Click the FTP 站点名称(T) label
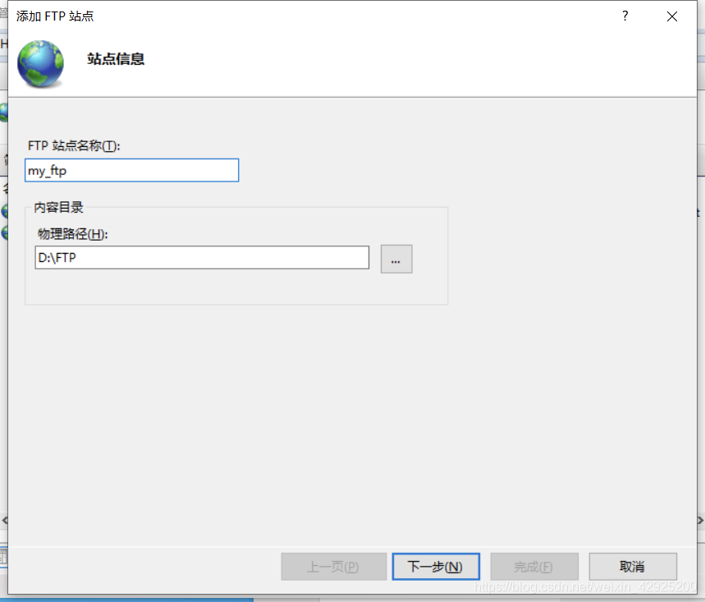Image resolution: width=705 pixels, height=602 pixels. pos(74,145)
